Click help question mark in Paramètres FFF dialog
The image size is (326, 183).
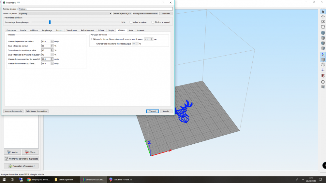pyautogui.click(x=163, y=3)
